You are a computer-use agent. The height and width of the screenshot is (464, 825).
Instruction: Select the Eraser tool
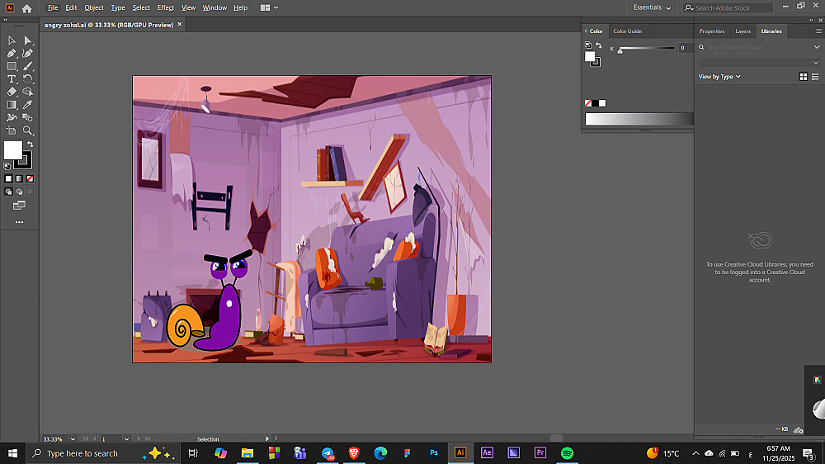click(12, 92)
